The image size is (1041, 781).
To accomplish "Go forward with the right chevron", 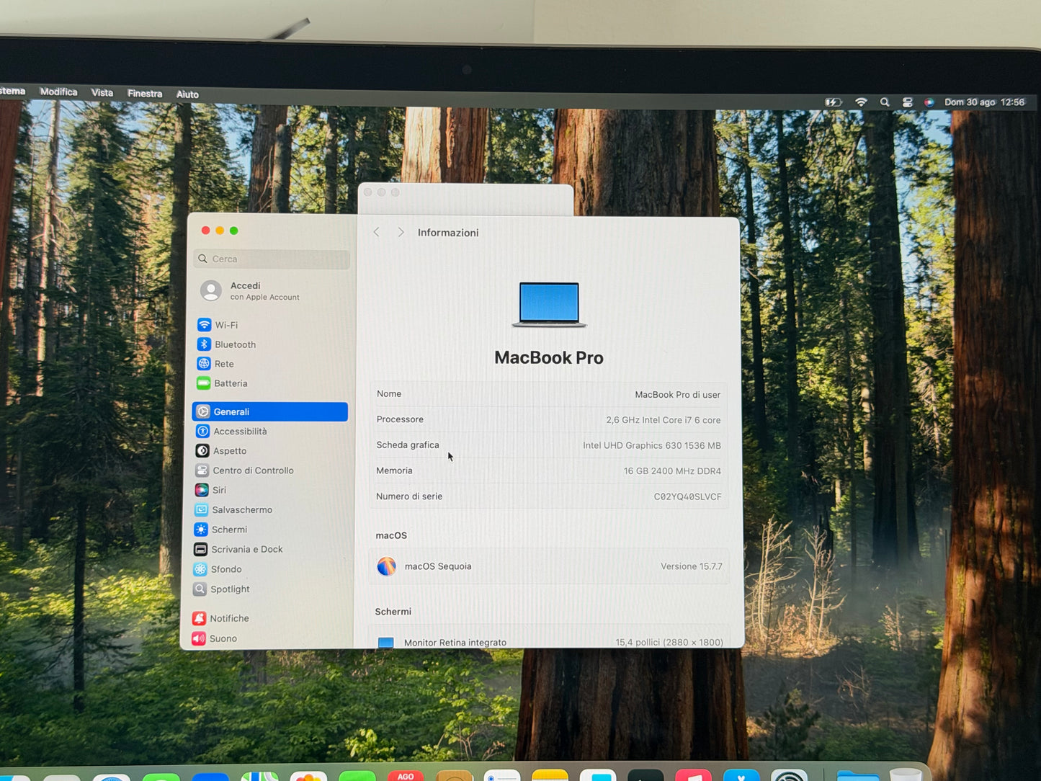I will [x=401, y=232].
